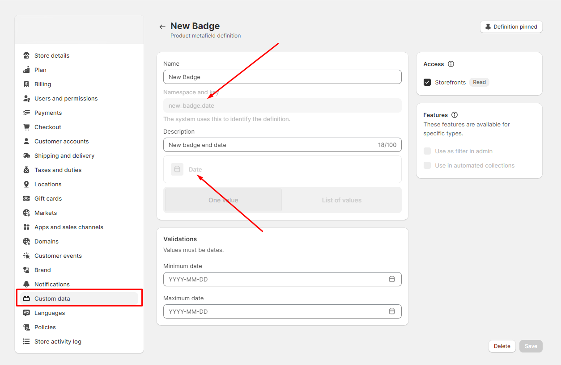Select the One value option
561x365 pixels.
click(x=223, y=200)
